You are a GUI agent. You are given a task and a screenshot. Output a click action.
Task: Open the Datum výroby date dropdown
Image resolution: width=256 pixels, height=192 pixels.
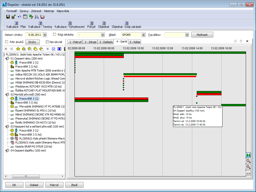[45, 35]
